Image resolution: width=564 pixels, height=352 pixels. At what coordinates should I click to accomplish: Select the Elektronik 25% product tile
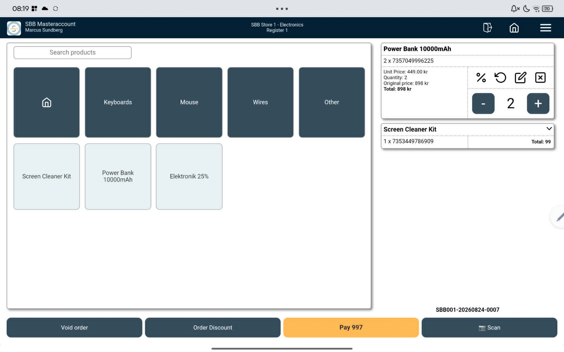pos(189,176)
